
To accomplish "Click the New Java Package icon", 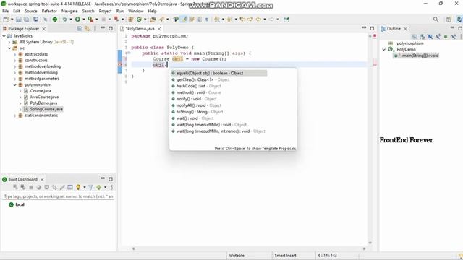I will pos(130,19).
